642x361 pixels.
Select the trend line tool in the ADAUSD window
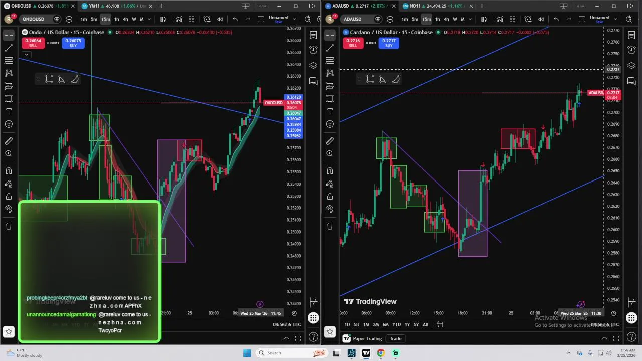tap(330, 48)
